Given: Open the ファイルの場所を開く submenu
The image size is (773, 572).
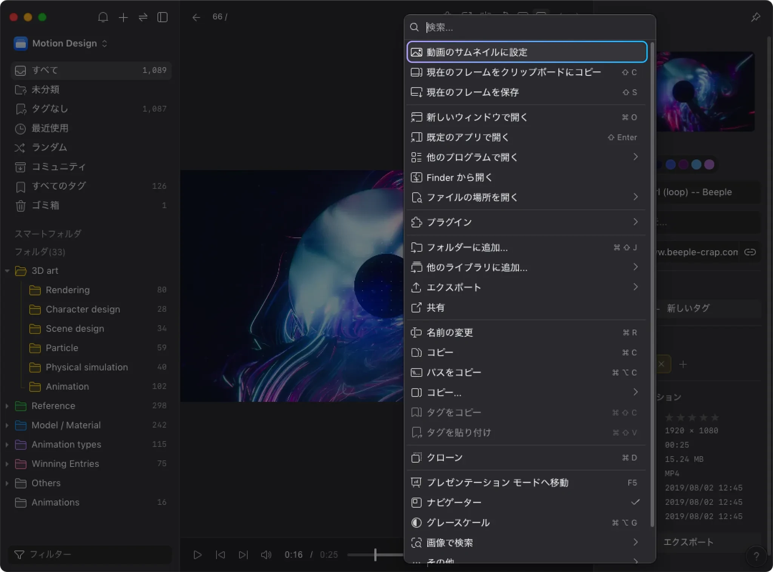Looking at the screenshot, I should click(x=527, y=197).
